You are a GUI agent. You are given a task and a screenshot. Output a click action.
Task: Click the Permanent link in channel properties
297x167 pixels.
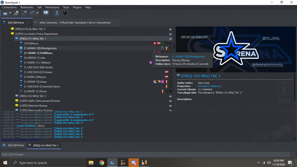(203, 86)
